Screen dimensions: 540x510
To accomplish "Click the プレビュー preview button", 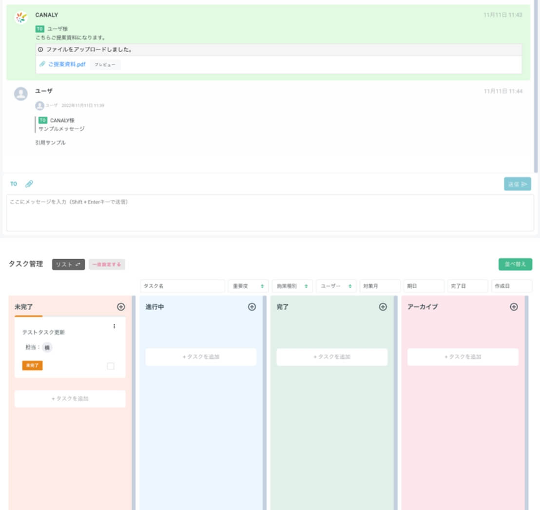I will [x=105, y=65].
